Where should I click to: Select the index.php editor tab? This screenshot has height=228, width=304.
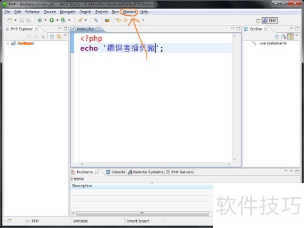coord(85,29)
